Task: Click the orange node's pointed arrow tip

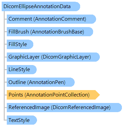Action: [x=97, y=95]
